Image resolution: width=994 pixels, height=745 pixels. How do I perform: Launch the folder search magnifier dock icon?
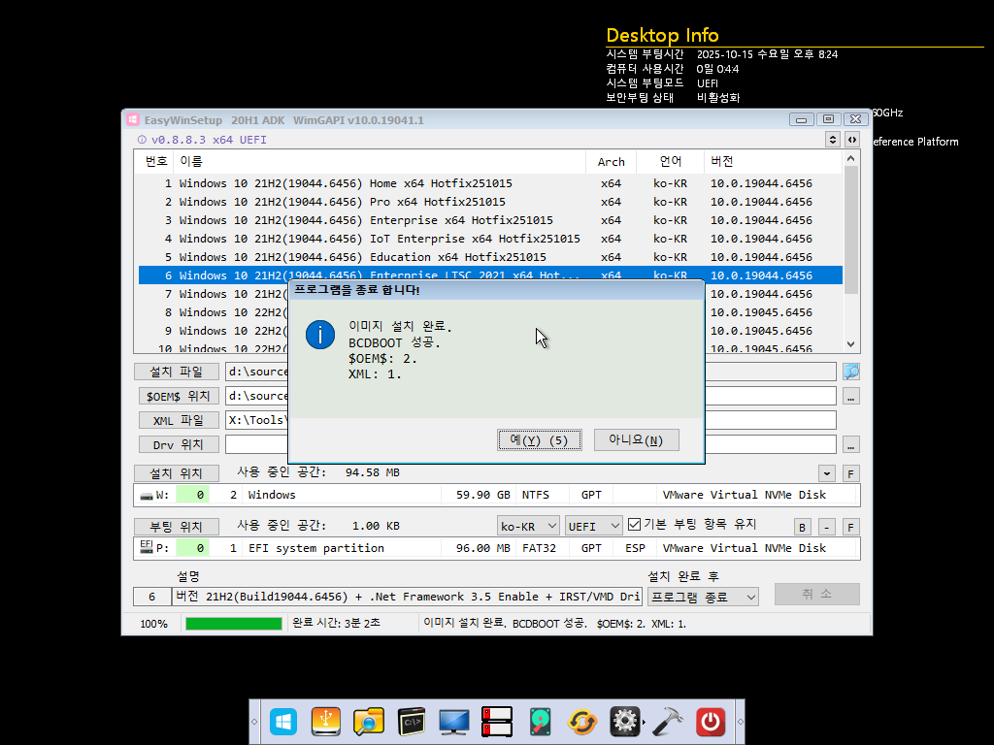pos(368,722)
